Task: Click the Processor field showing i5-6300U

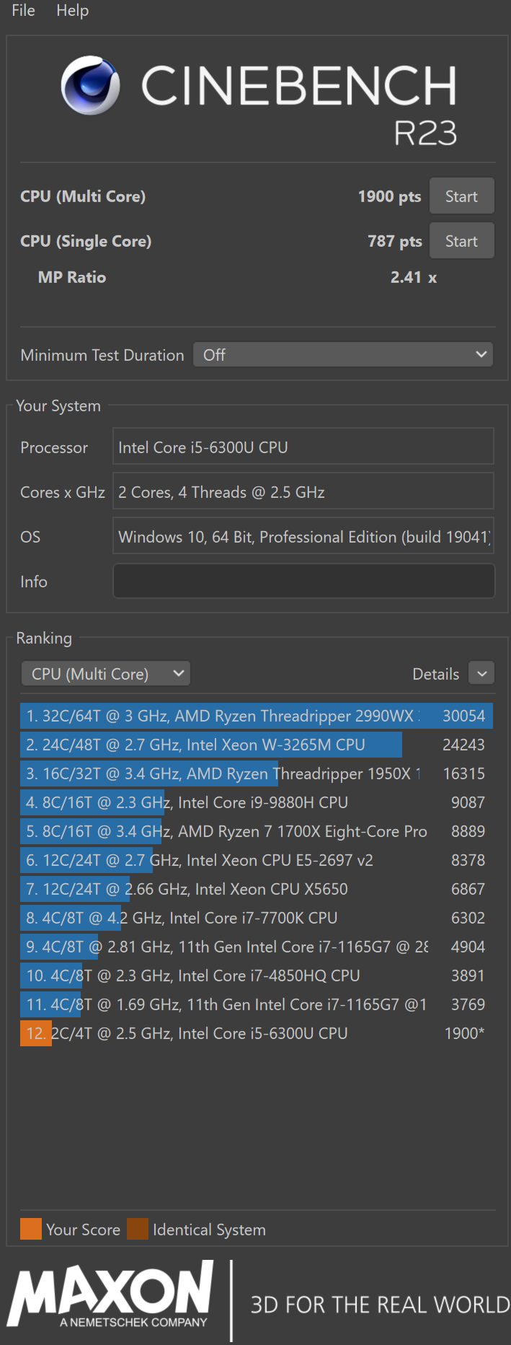Action: (303, 447)
